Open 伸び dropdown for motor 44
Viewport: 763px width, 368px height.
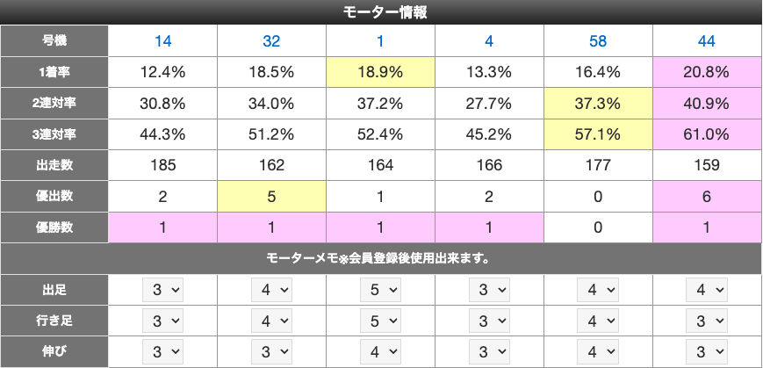[707, 352]
